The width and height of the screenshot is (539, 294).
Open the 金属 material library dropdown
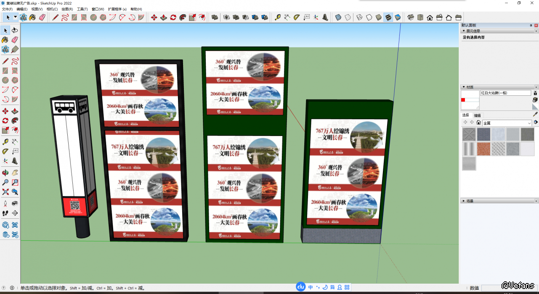coord(529,123)
